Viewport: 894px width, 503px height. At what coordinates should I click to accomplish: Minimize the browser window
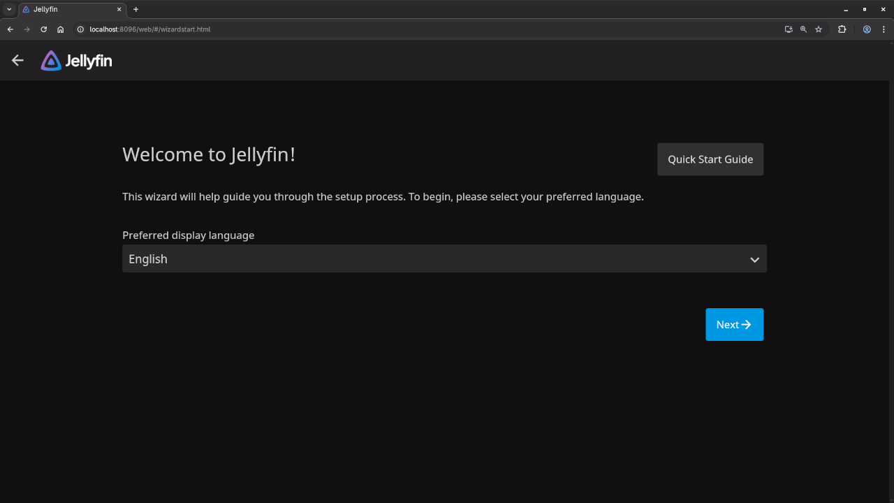click(x=847, y=9)
